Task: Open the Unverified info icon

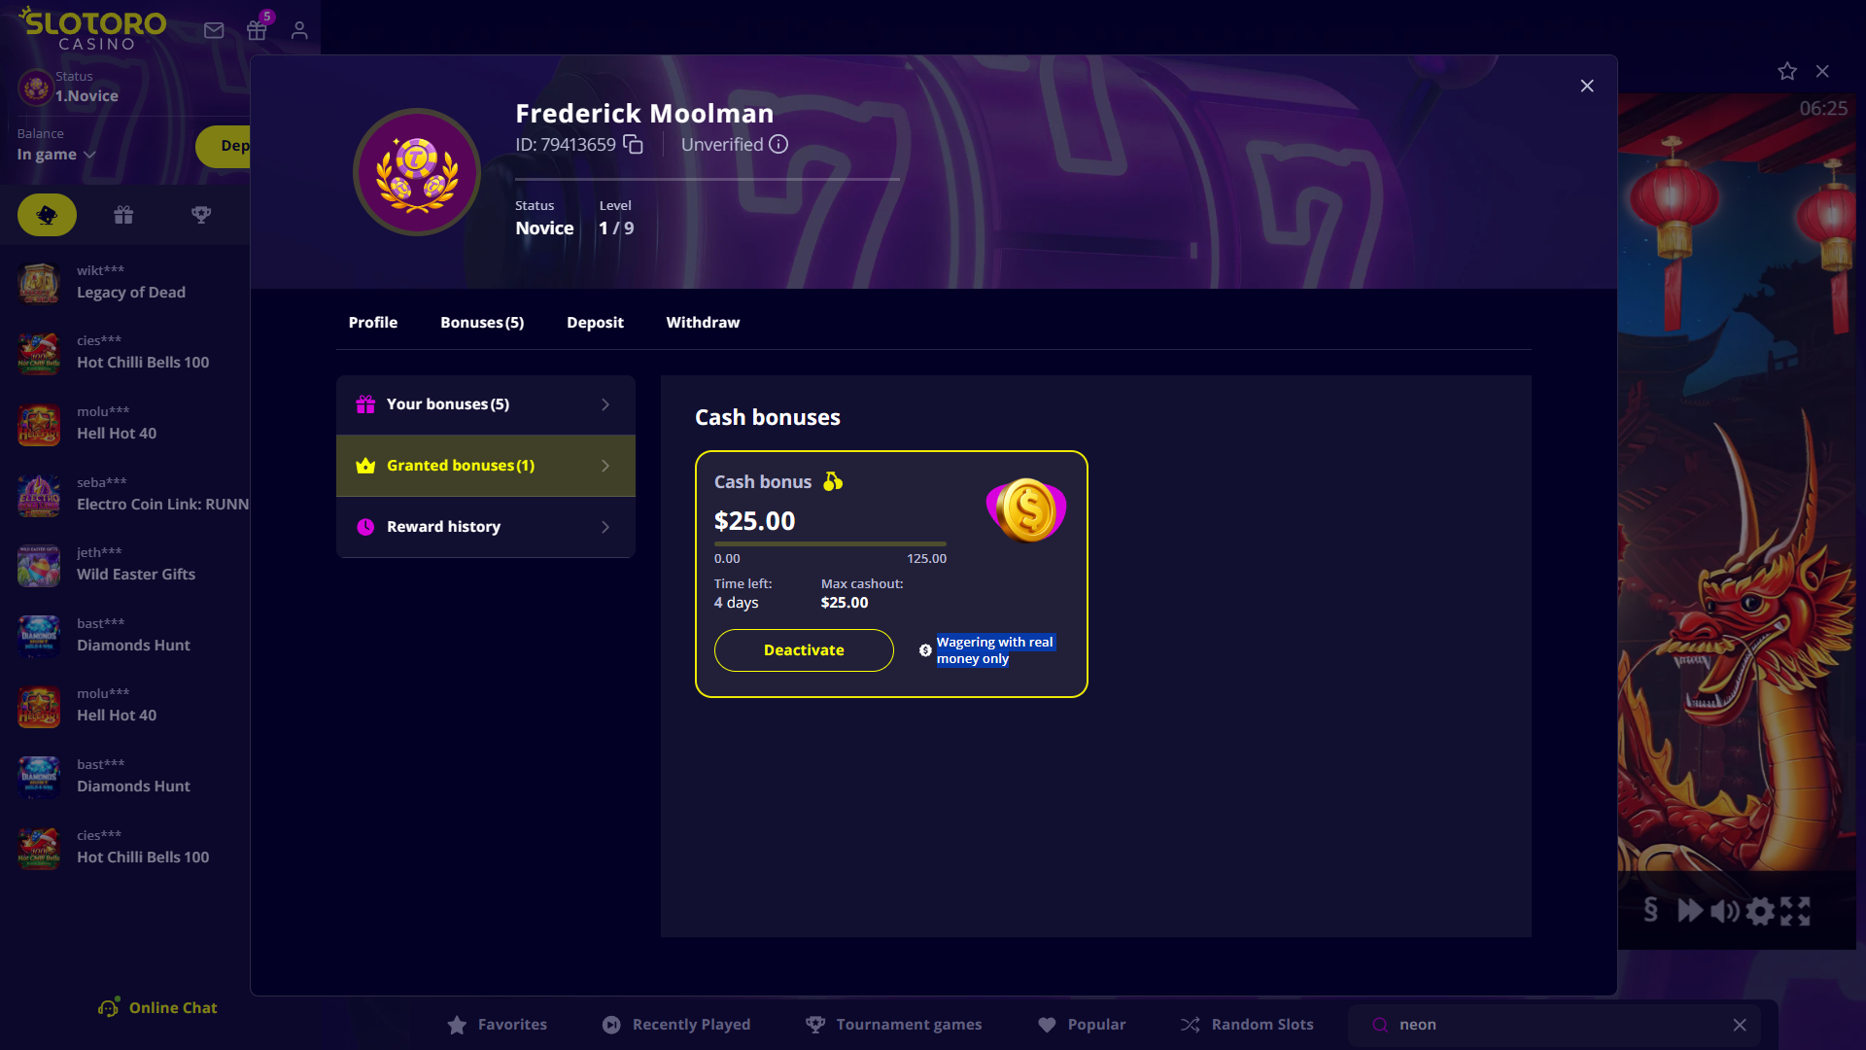Action: coord(778,145)
